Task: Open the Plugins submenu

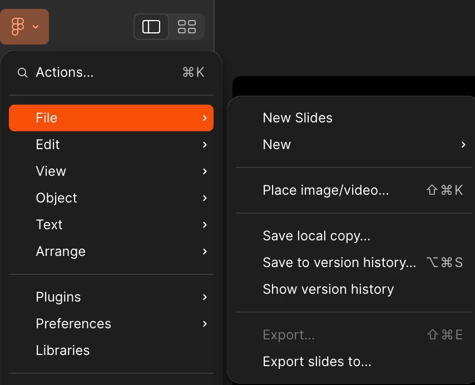Action: pyautogui.click(x=111, y=297)
